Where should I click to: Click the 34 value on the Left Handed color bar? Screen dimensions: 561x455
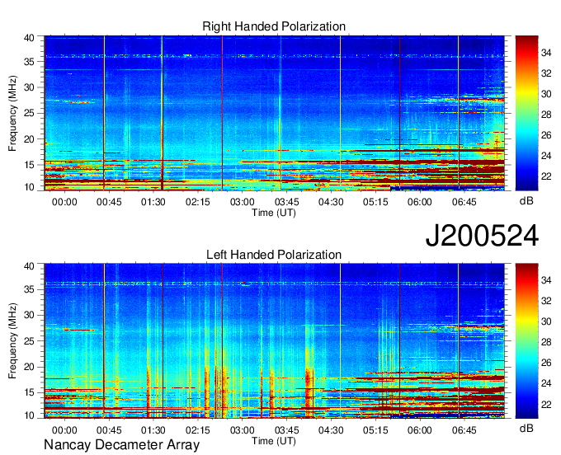546,280
